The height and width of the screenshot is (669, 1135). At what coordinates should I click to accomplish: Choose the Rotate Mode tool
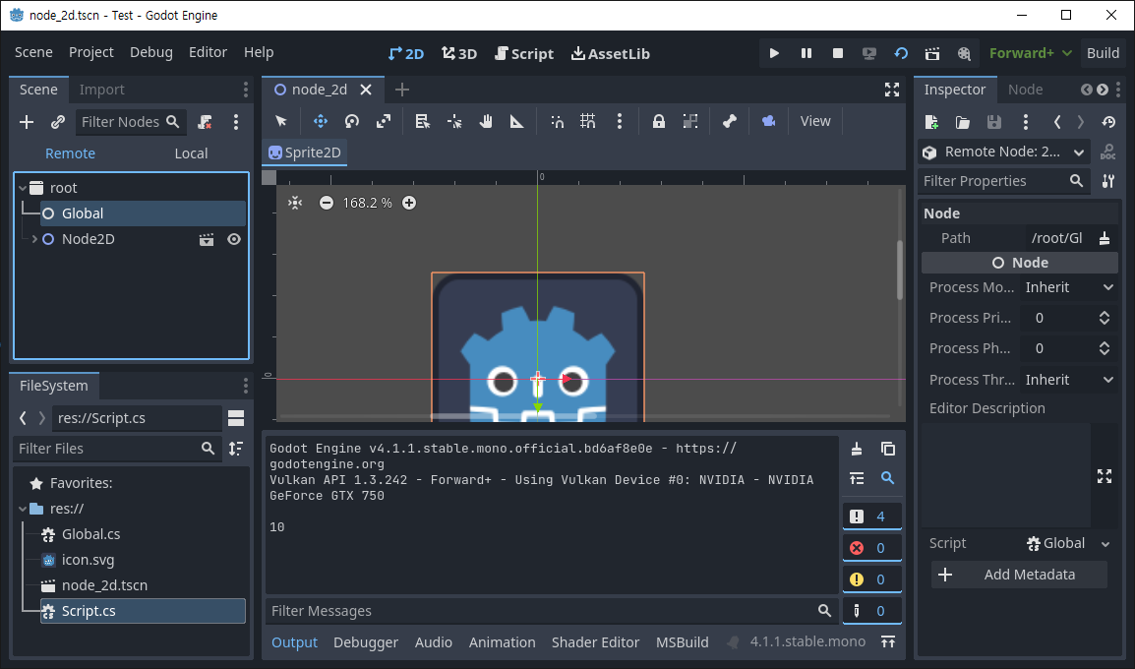[x=352, y=122]
